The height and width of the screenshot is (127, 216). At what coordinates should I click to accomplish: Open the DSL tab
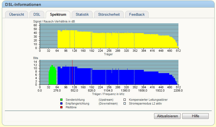(x=37, y=15)
